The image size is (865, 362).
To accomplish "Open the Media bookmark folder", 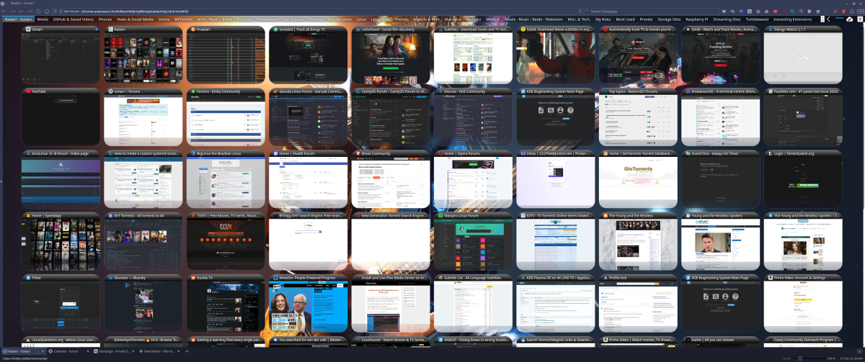I will click(x=43, y=19).
